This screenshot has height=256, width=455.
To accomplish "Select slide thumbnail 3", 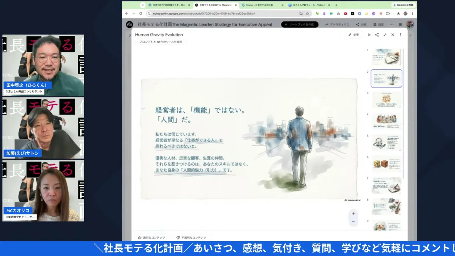I will (386, 100).
